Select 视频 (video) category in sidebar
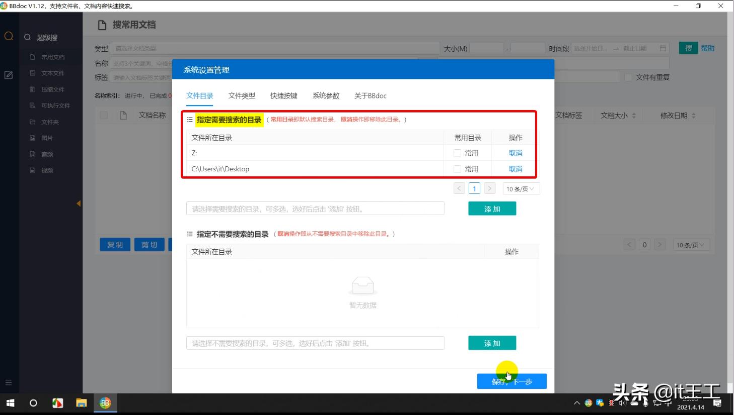This screenshot has height=415, width=734. 46,170
